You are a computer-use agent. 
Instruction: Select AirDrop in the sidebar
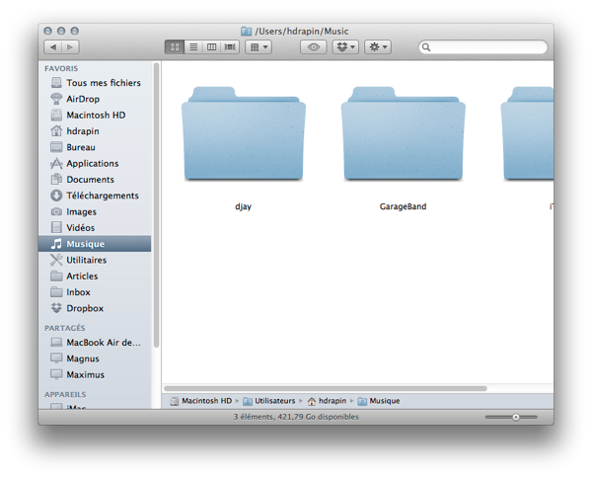pos(83,99)
